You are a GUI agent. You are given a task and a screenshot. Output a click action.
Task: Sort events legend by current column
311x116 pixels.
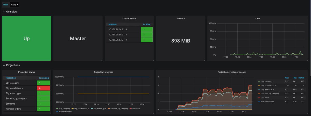301,78
